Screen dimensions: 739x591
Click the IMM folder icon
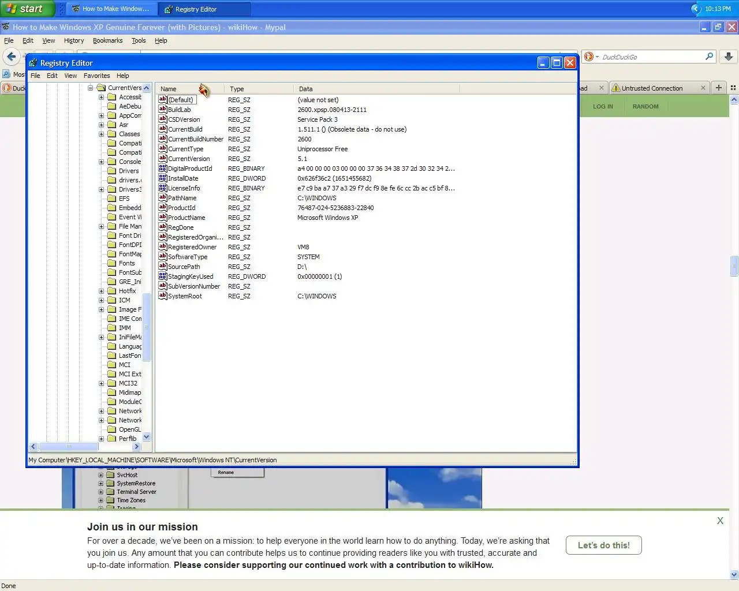pos(112,328)
